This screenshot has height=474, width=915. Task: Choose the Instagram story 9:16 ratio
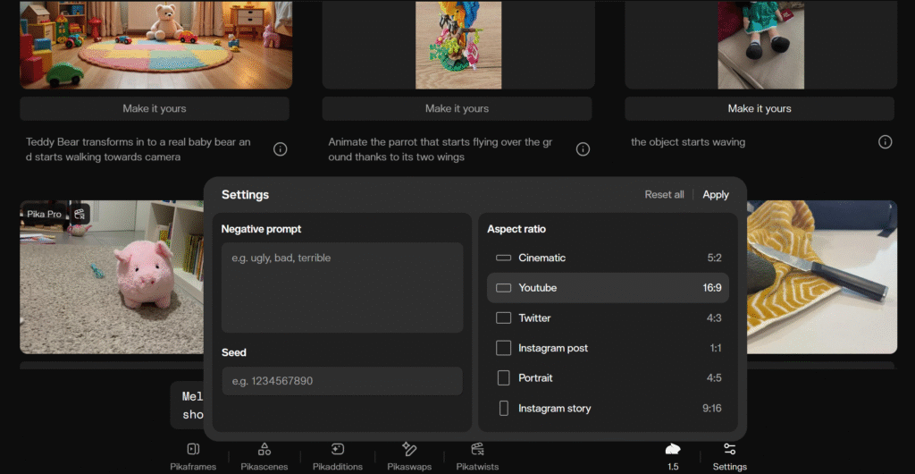tap(608, 409)
